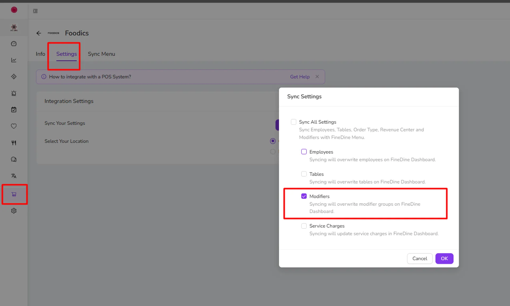The image size is (510, 306).
Task: Go back using the arrow beside Foodics
Action: click(x=39, y=33)
